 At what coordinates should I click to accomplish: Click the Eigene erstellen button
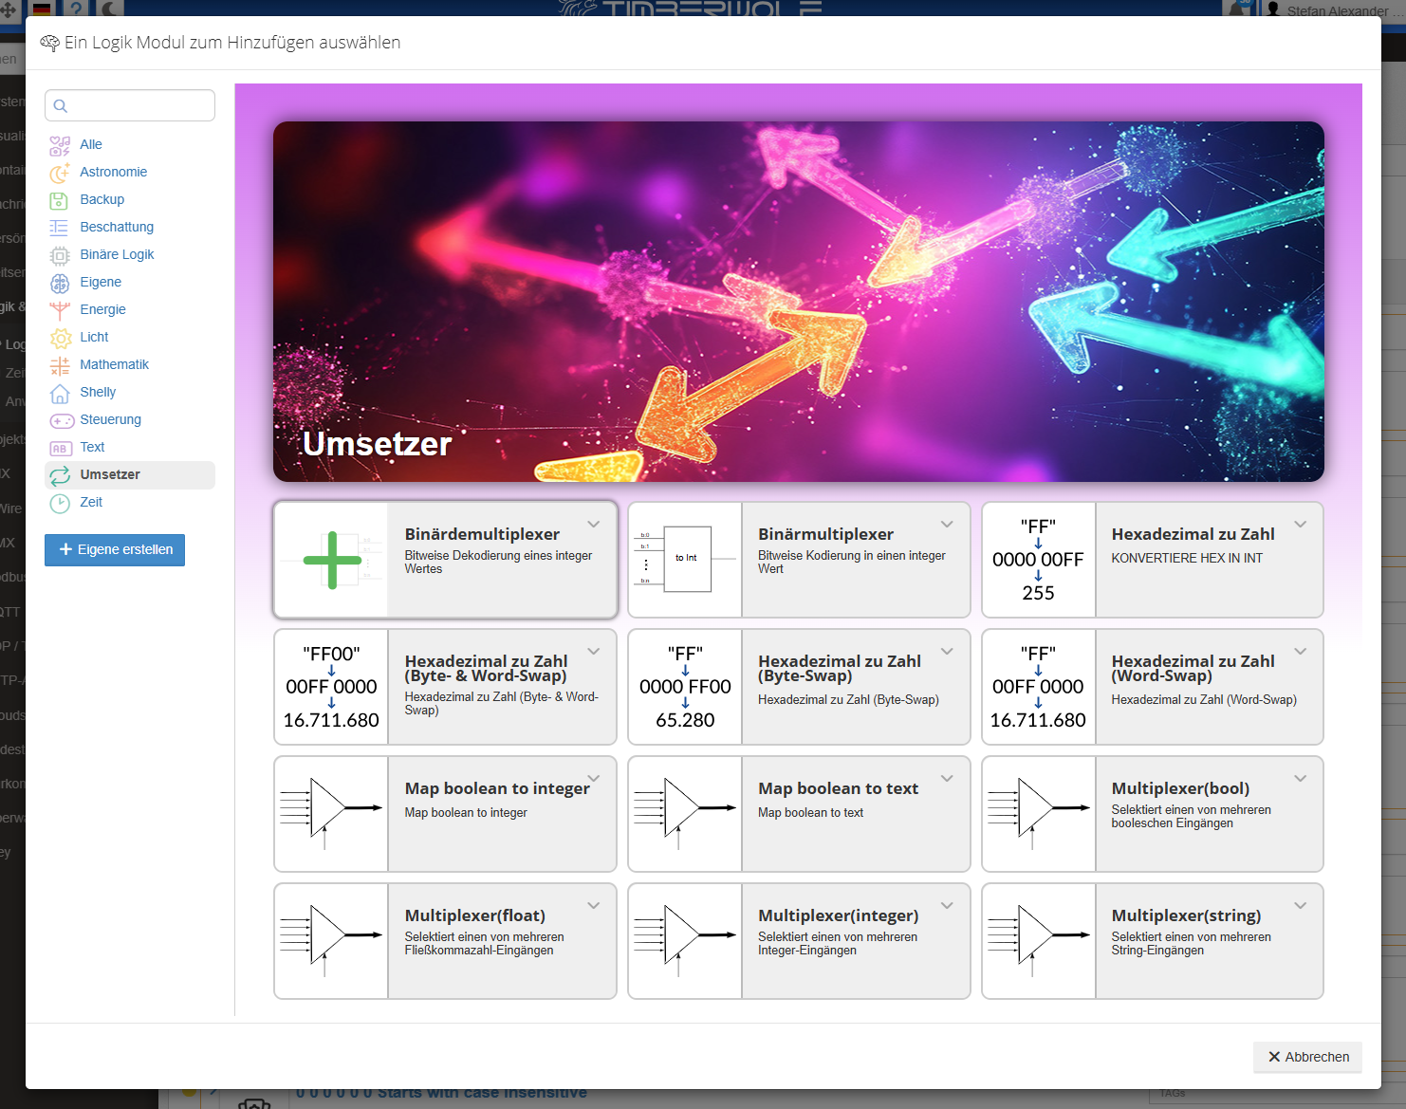(x=115, y=549)
